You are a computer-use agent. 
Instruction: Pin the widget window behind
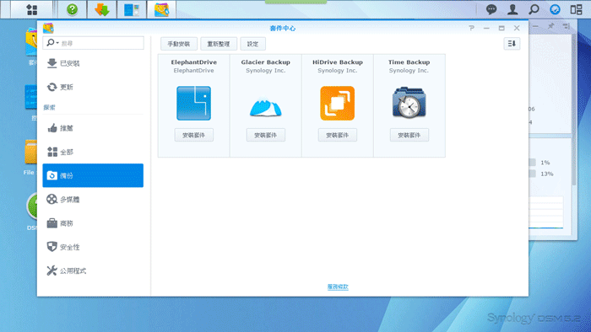click(550, 26)
